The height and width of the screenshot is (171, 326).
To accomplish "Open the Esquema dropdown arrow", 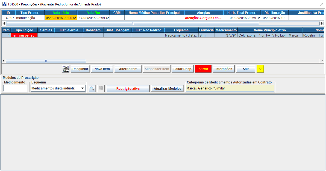I will (83, 88).
